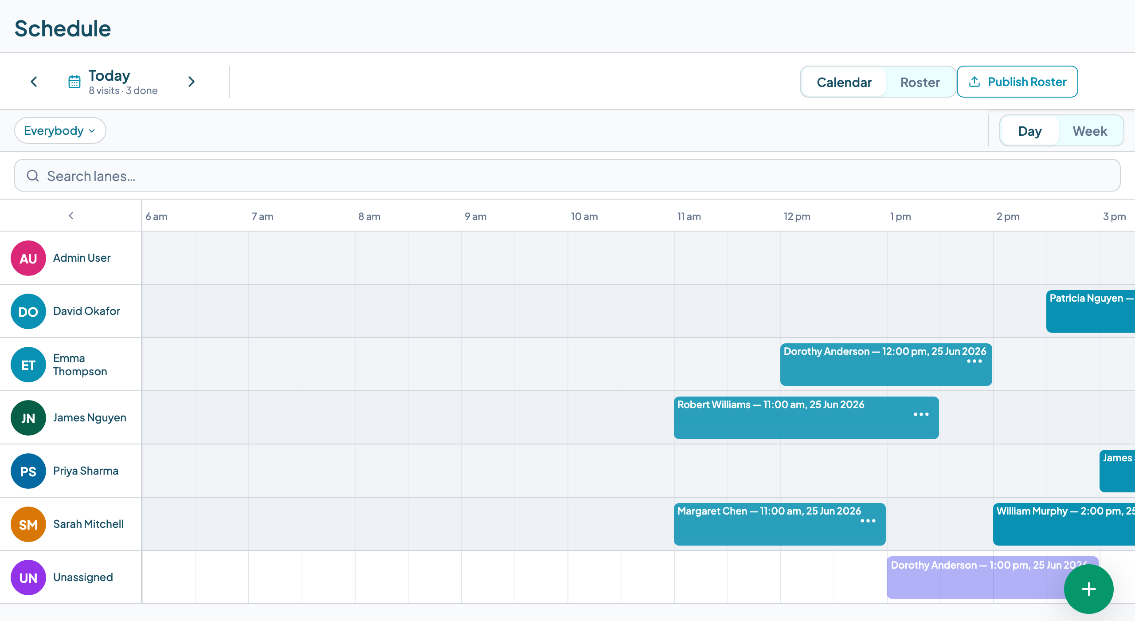Click James Nguyen name
Screen dimensions: 1135x621
click(x=90, y=418)
